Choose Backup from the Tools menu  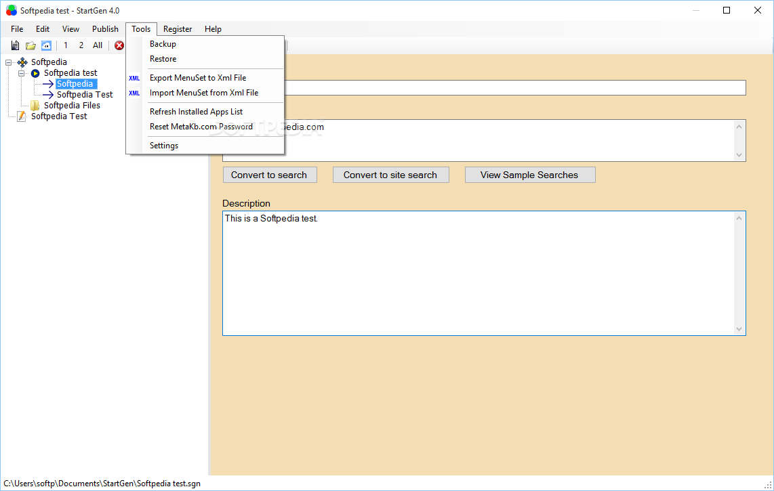(205, 44)
